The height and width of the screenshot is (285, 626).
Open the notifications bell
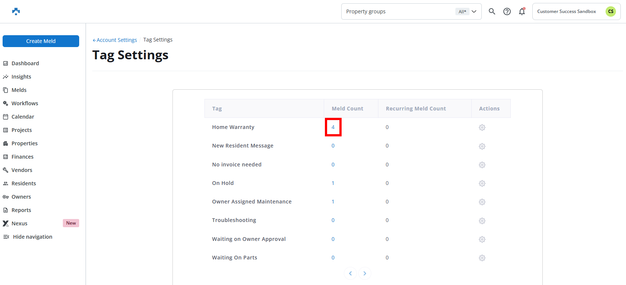coord(522,11)
